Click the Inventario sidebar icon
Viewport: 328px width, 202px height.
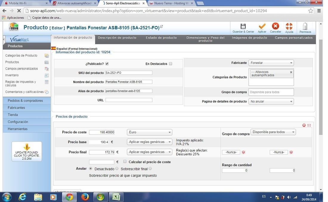(x=47, y=75)
